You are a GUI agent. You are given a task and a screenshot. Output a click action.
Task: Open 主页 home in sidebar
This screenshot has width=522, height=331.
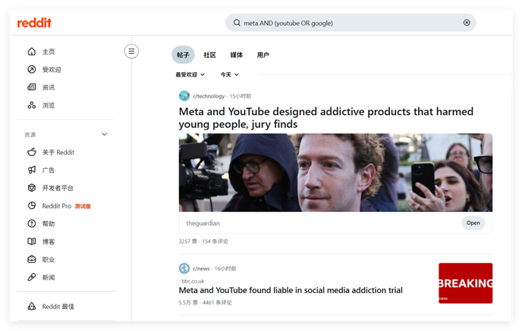[48, 52]
